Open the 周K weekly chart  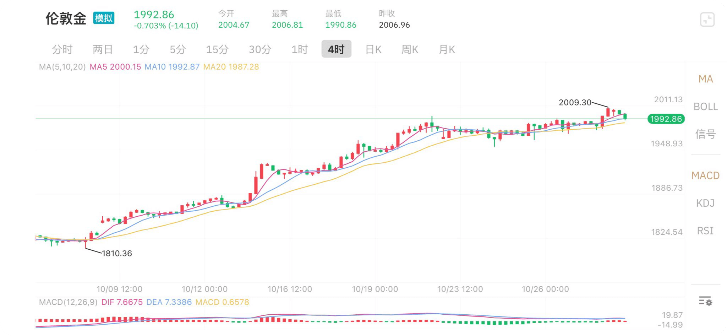click(x=410, y=49)
